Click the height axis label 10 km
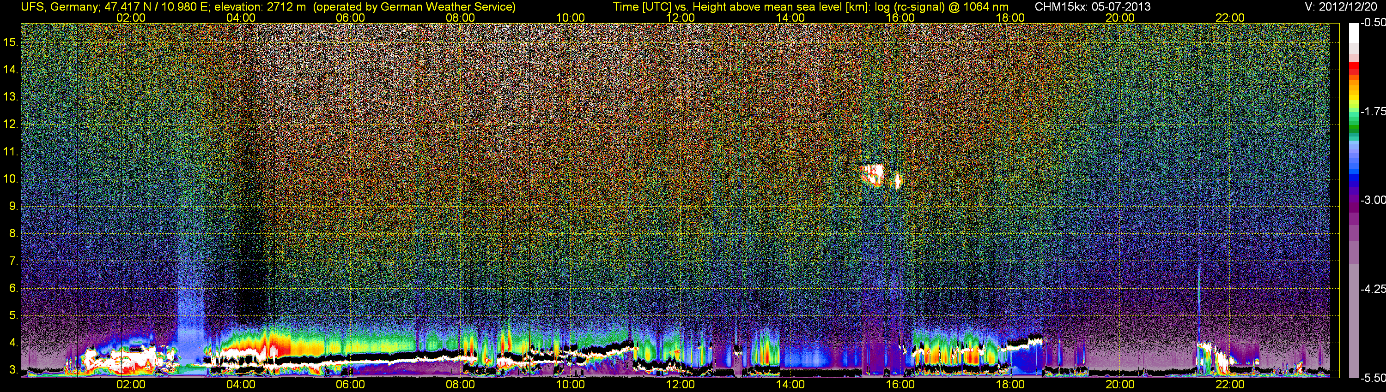The height and width of the screenshot is (392, 1386). click(x=11, y=179)
